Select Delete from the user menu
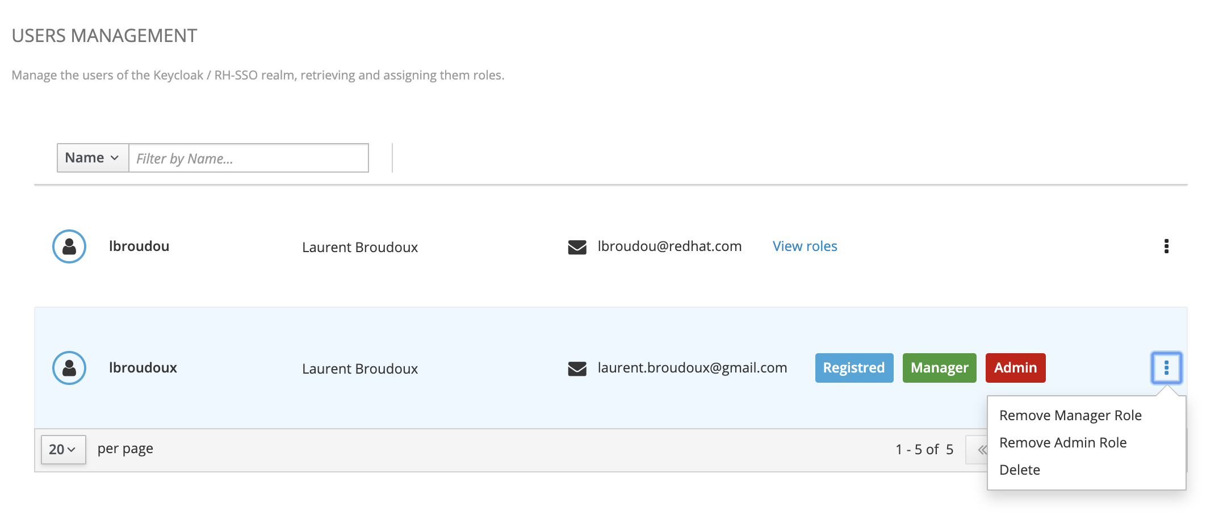Viewport: 1223px width, 519px height. coord(1020,470)
